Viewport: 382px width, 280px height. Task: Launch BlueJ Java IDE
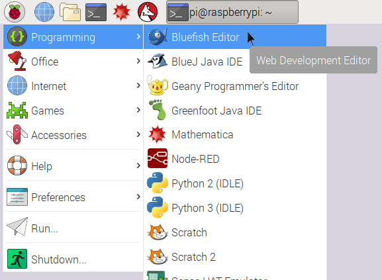(x=235, y=61)
